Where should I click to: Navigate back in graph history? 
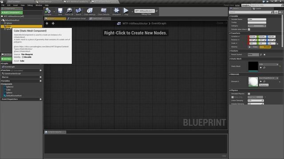point(47,23)
